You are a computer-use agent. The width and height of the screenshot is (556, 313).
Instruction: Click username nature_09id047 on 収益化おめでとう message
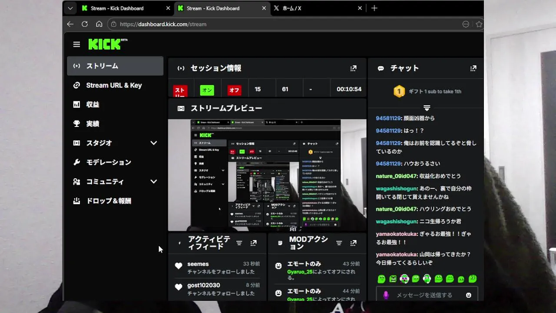[397, 176]
